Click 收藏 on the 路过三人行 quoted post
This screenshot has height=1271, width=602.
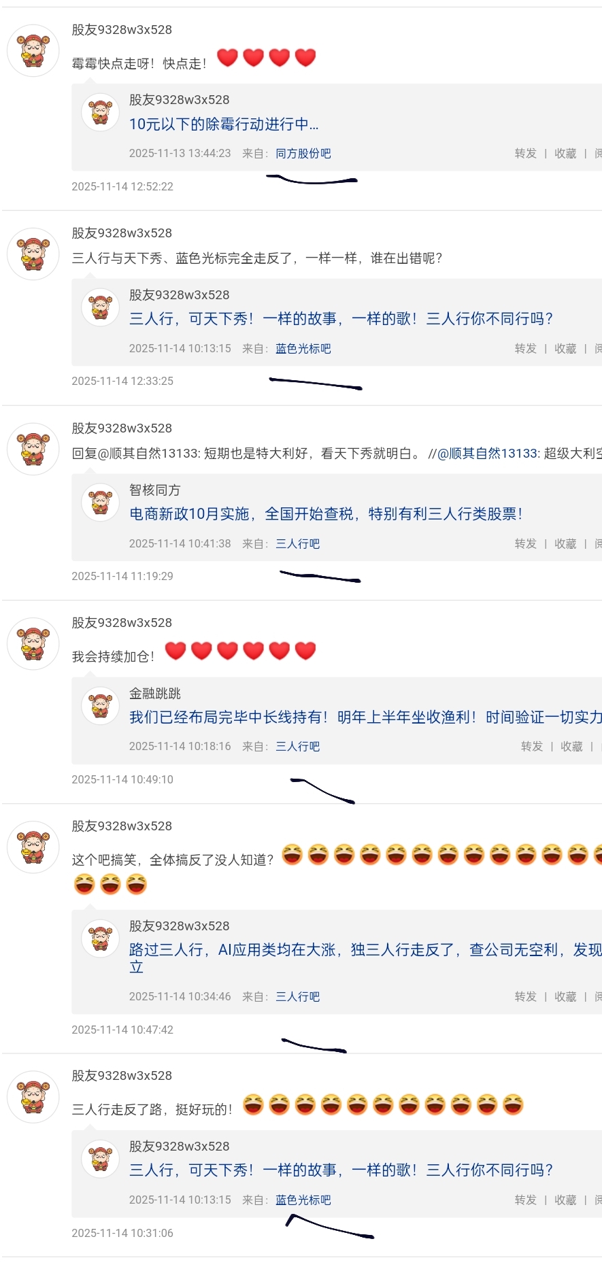point(565,997)
